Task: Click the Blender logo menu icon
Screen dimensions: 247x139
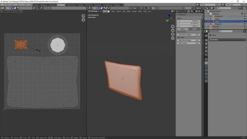Action: point(2,5)
